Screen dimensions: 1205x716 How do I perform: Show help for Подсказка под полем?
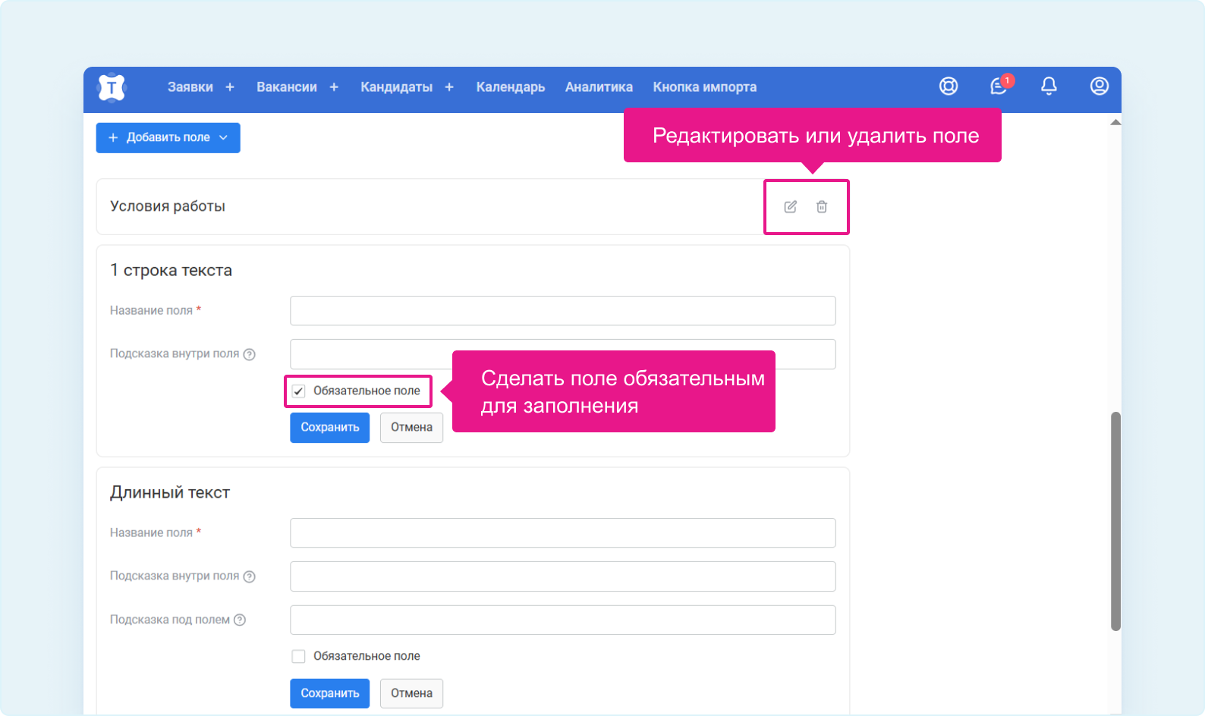[240, 620]
